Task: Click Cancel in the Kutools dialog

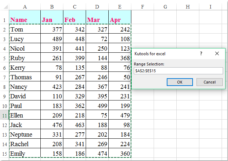Action: point(210,82)
